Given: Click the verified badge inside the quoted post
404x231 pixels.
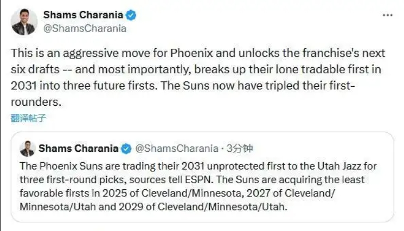Looking at the screenshot, I should pos(126,149).
